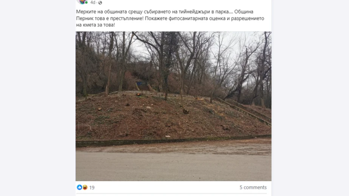The height and width of the screenshot is (196, 349).
Task: Click the blue sign among the trees
Action: 139,84
